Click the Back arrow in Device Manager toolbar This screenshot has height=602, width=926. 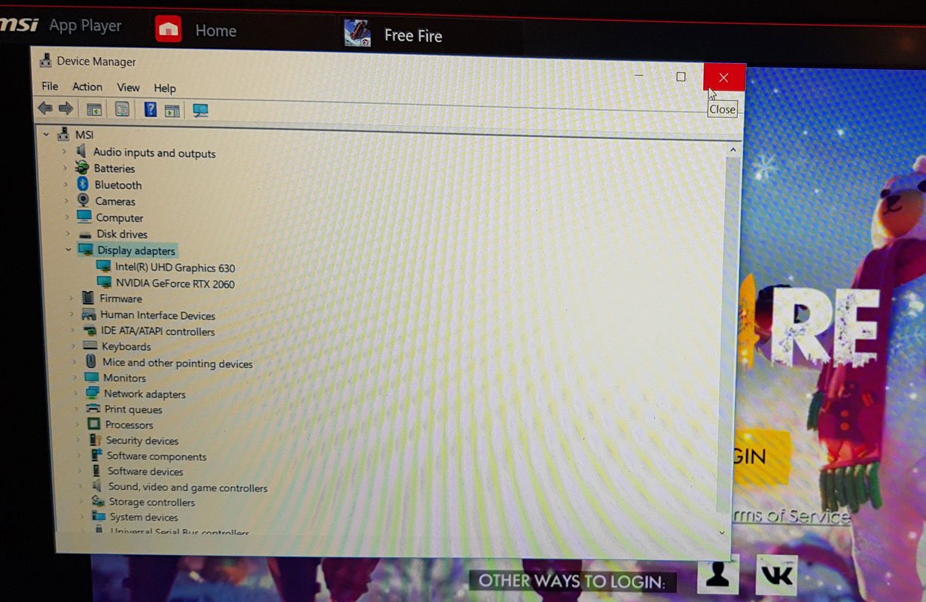coord(45,109)
